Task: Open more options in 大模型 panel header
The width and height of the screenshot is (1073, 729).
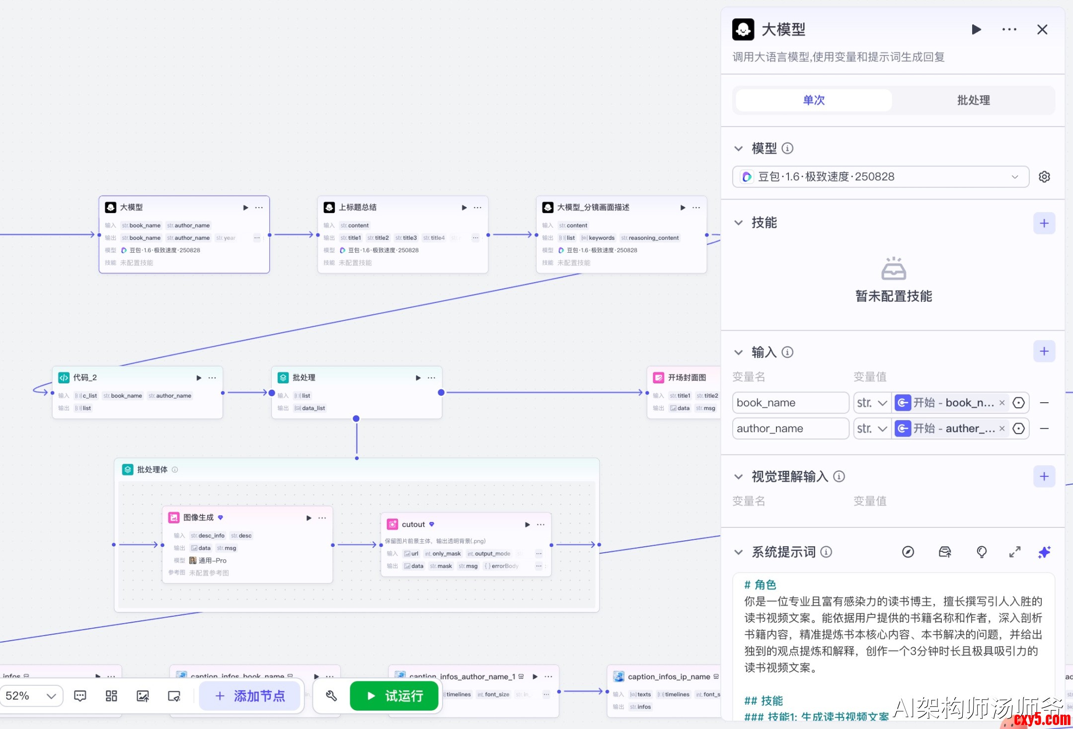Action: click(x=1009, y=30)
